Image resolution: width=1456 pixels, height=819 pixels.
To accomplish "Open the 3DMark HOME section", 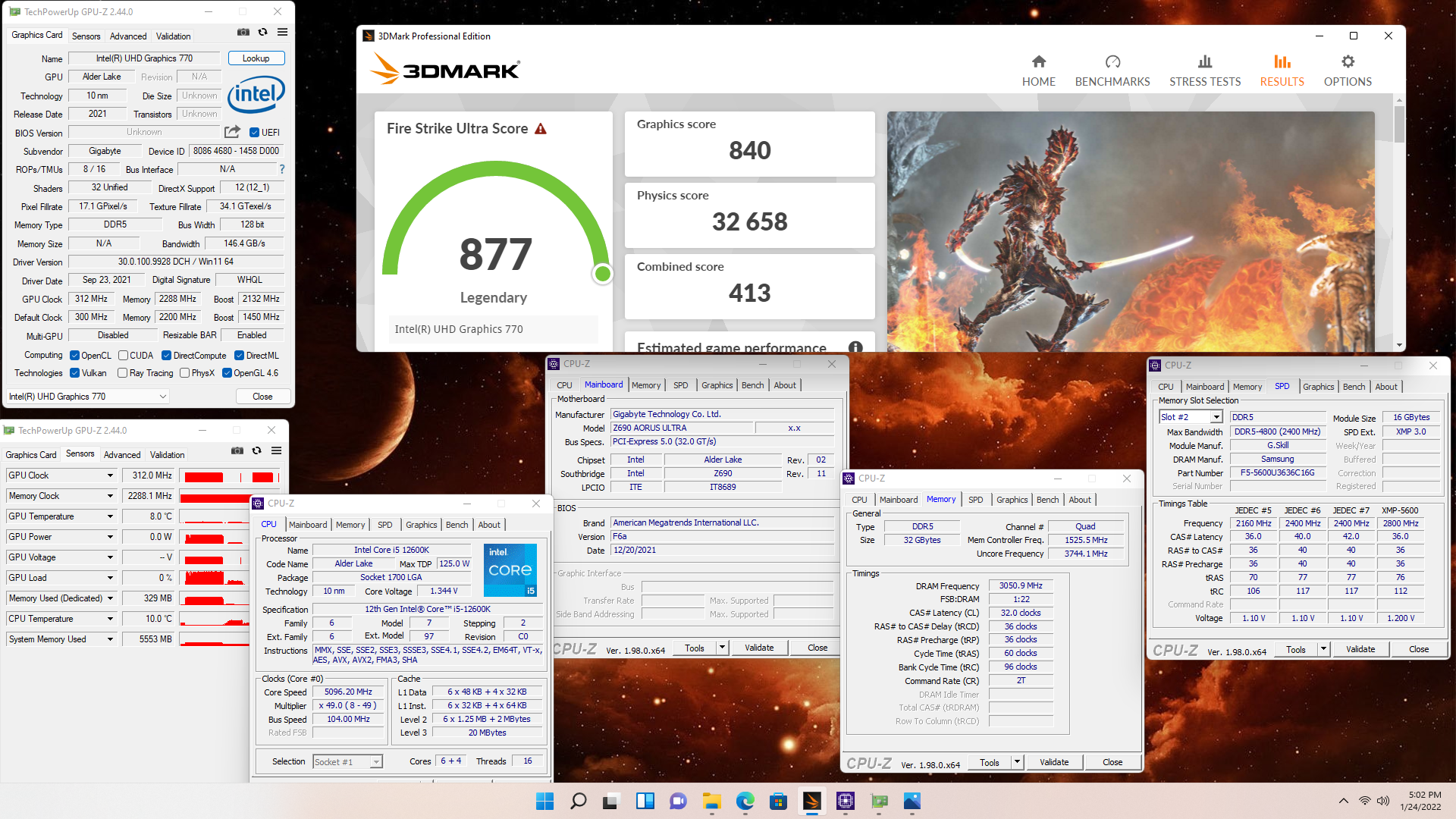I will (x=1038, y=71).
